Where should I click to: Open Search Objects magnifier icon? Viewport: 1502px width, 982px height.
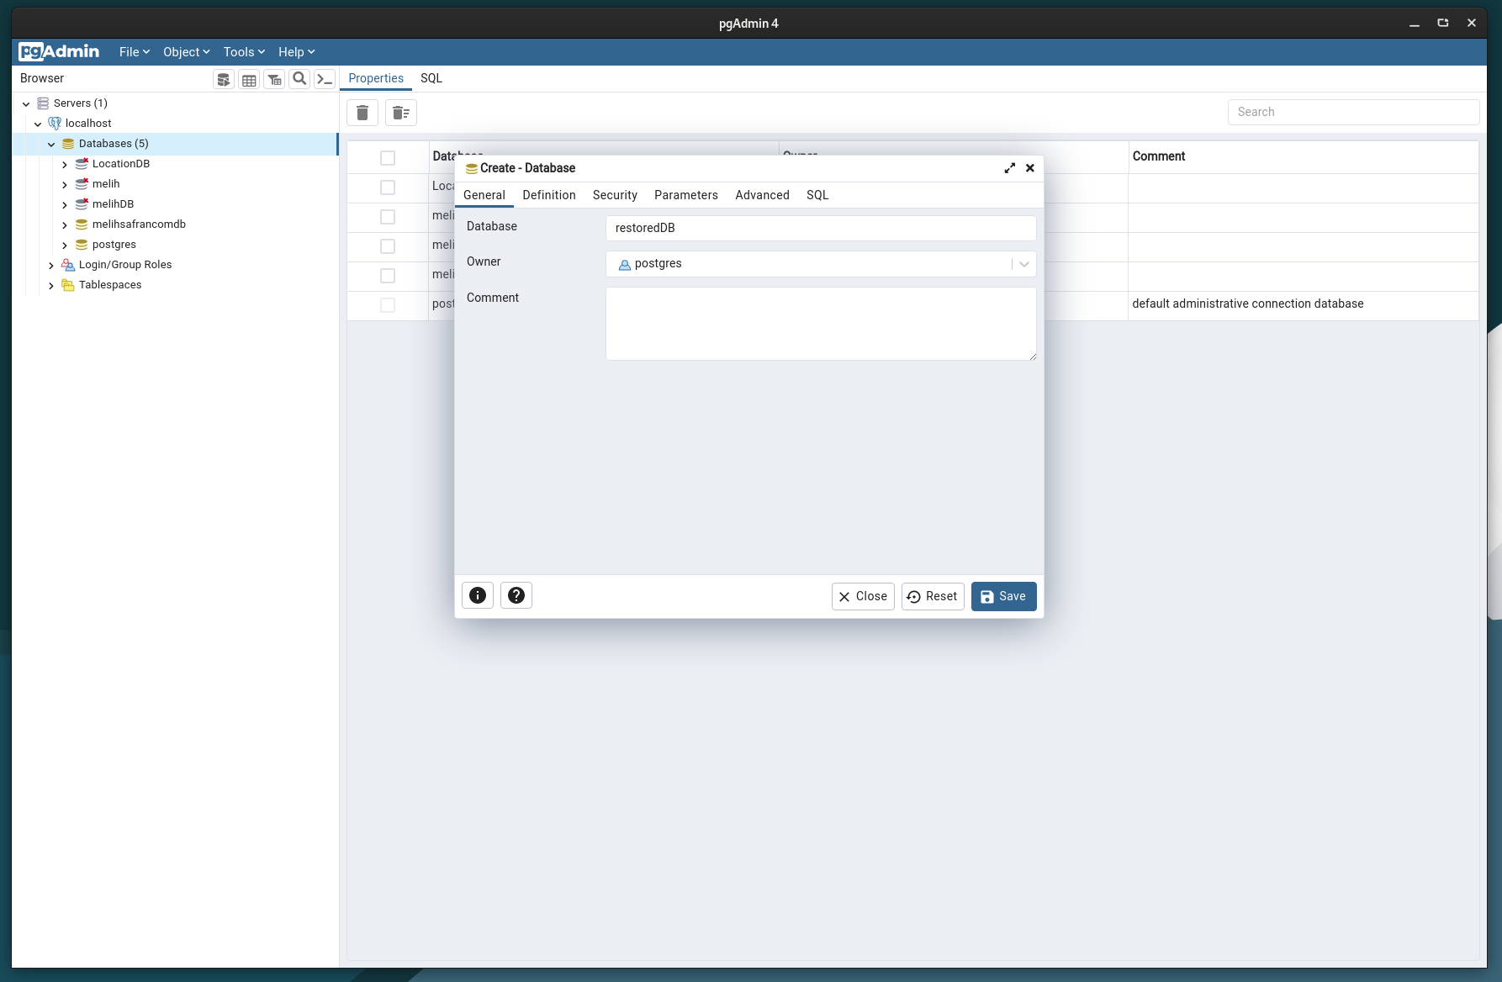(x=299, y=79)
